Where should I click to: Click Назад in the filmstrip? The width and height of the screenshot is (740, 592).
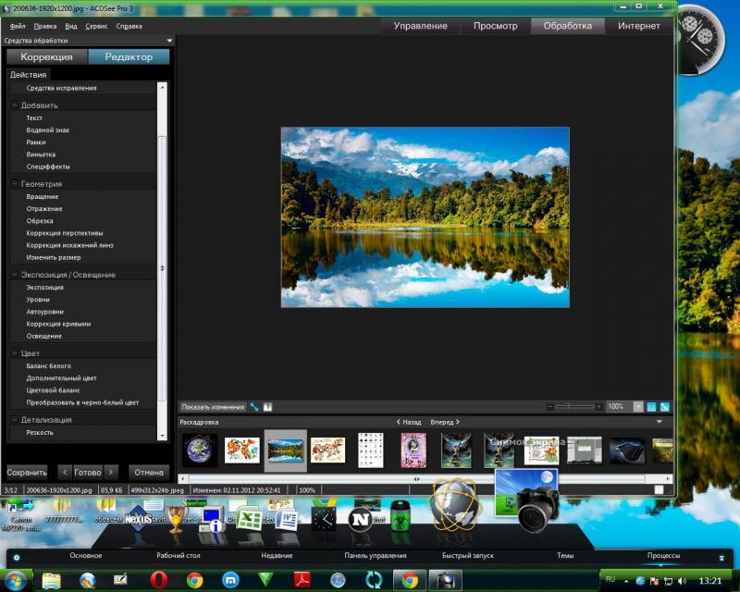[x=409, y=422]
